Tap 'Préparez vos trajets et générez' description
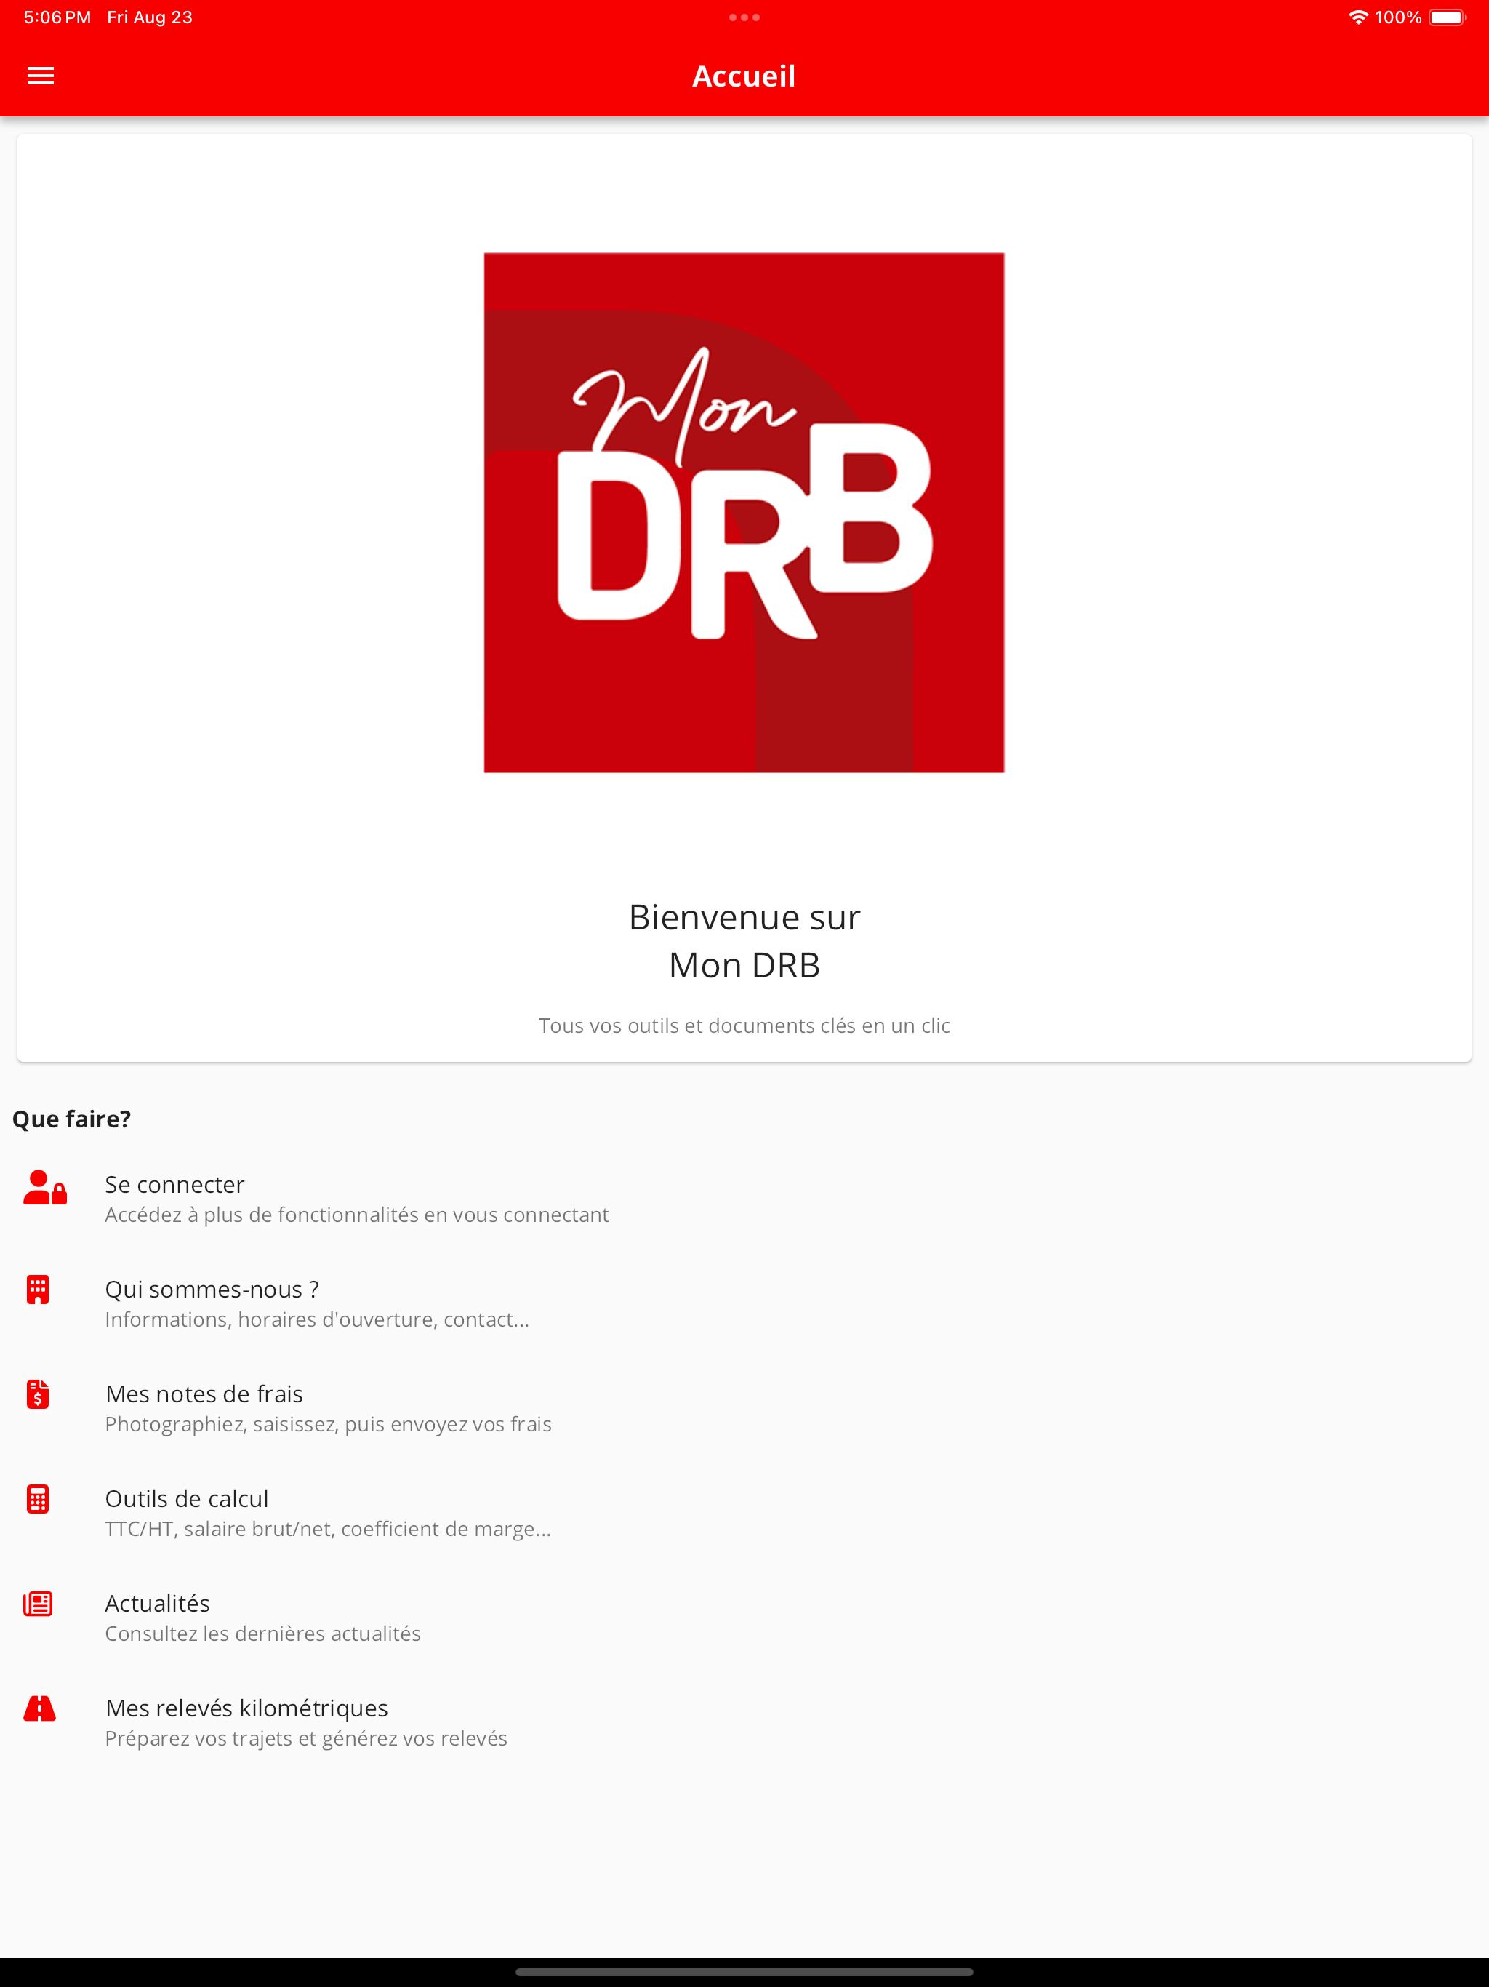The height and width of the screenshot is (1987, 1489). (305, 1738)
